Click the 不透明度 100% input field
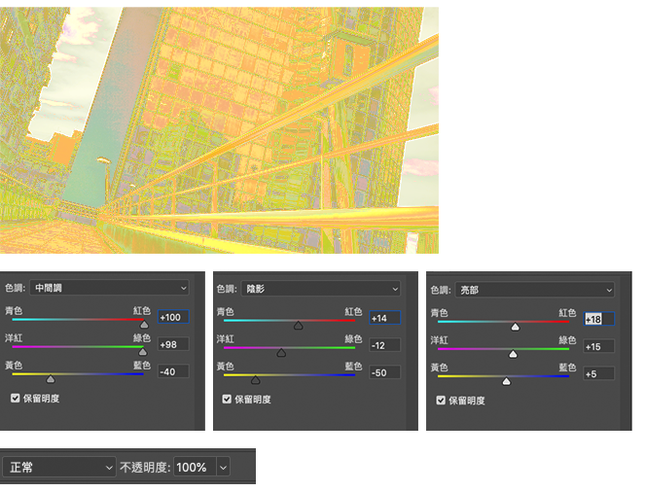This screenshot has height=492, width=645. [195, 468]
